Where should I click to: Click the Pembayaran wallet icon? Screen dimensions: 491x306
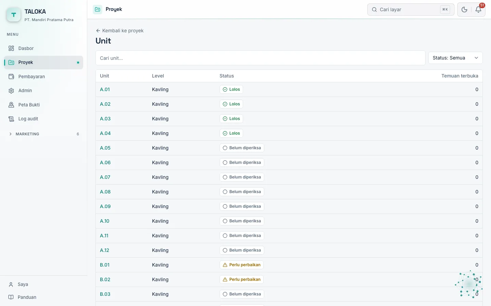point(11,76)
